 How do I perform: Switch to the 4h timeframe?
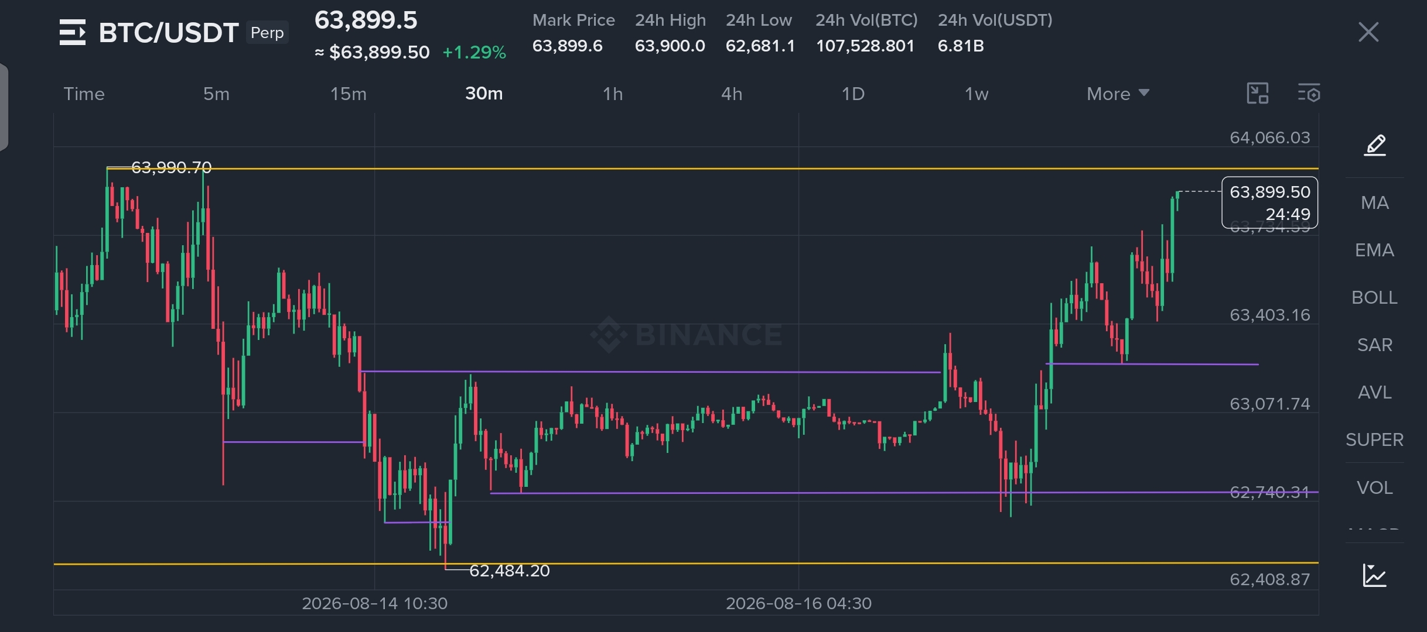click(732, 94)
